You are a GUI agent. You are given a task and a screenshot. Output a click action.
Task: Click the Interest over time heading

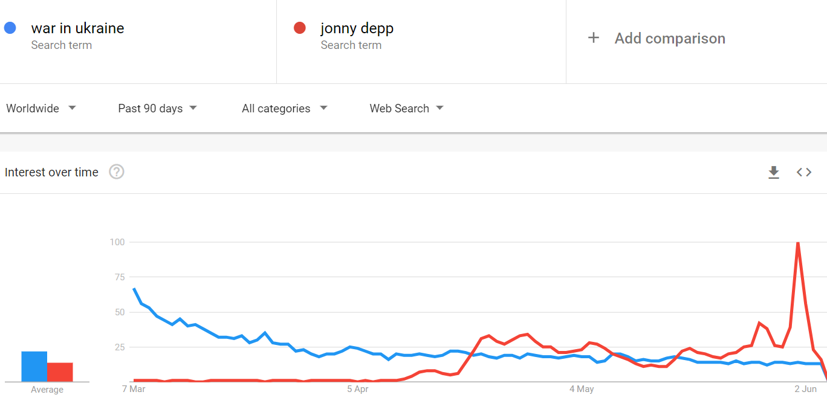(x=51, y=173)
